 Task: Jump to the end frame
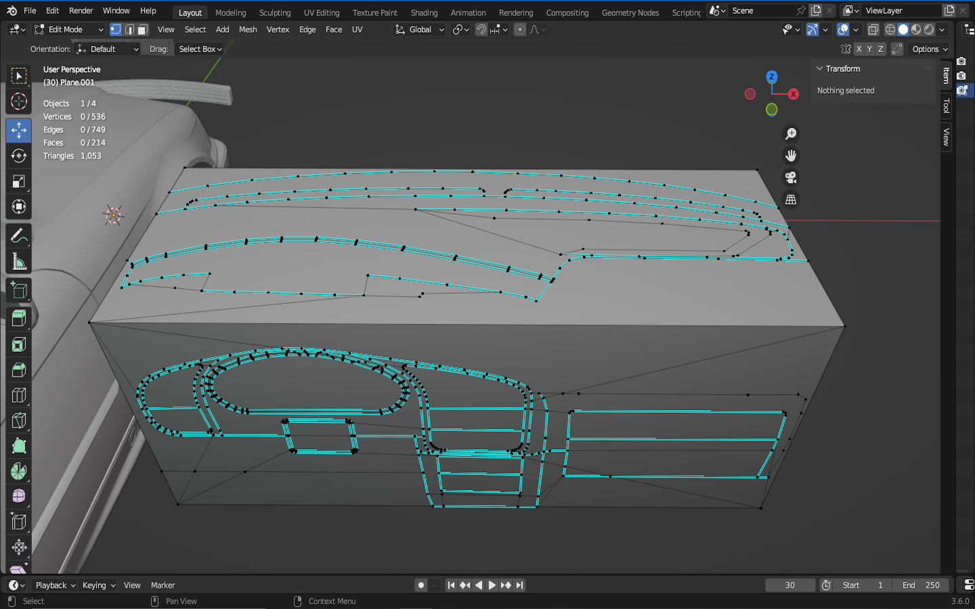(x=519, y=585)
